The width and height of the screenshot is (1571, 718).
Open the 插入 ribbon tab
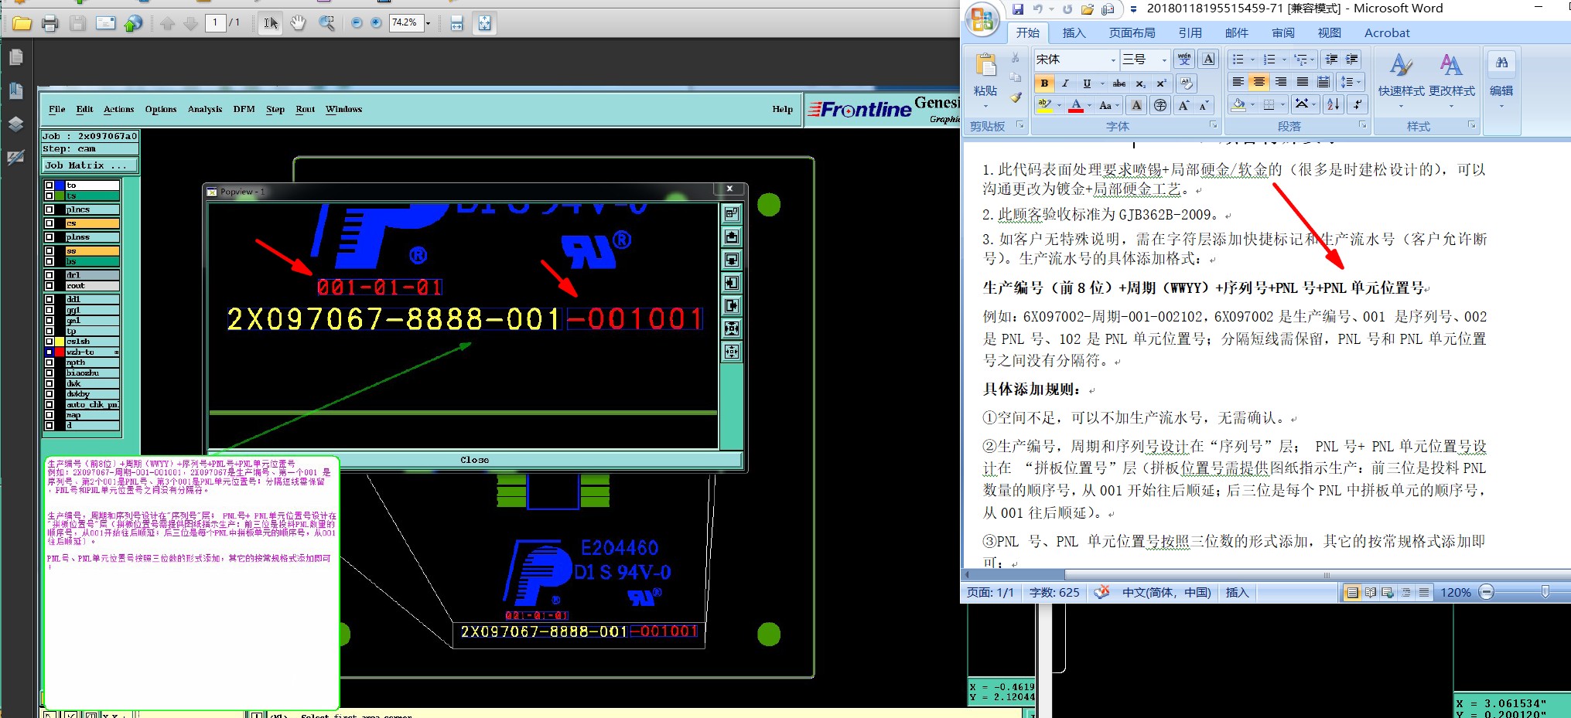pyautogui.click(x=1074, y=32)
